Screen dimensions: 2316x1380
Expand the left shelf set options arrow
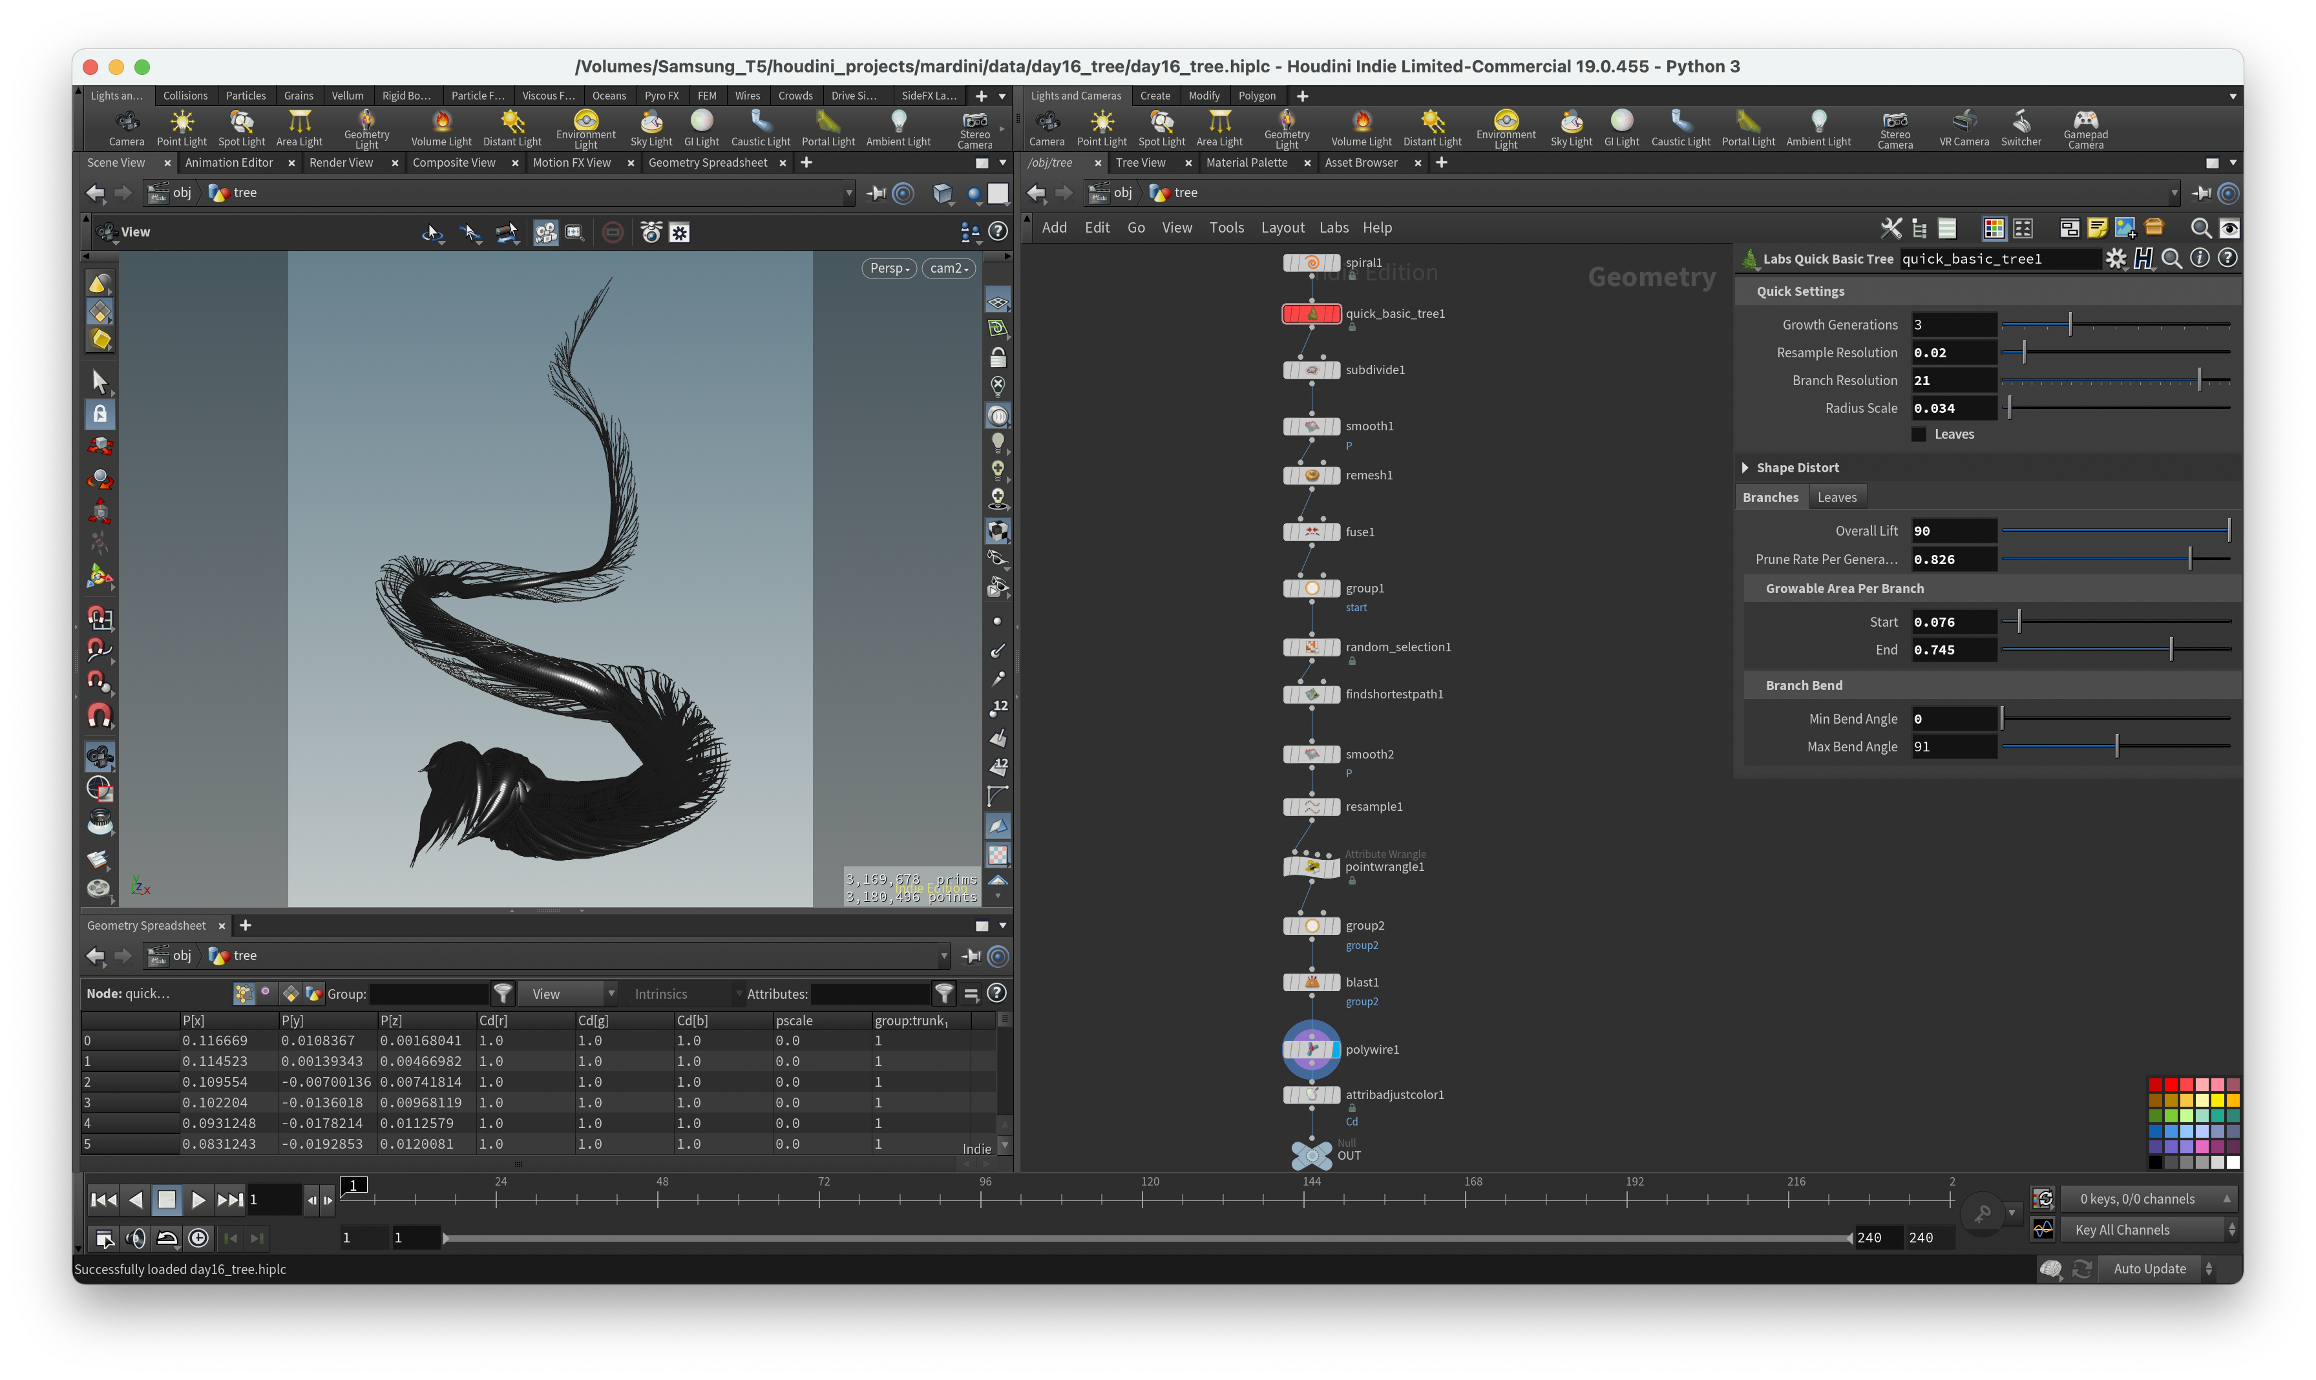tap(1002, 97)
